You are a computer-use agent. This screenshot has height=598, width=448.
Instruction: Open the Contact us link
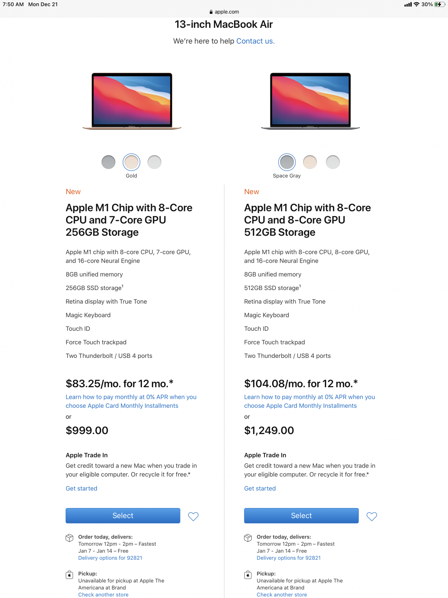(x=255, y=41)
